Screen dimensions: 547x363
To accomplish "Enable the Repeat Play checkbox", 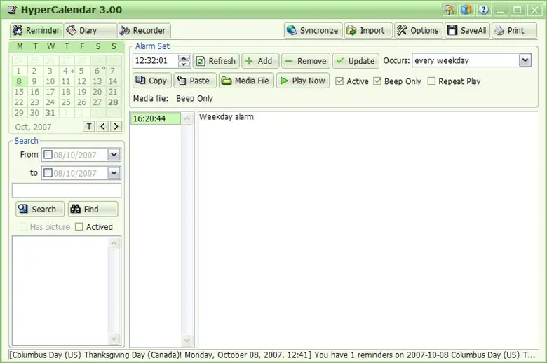I will click(431, 81).
